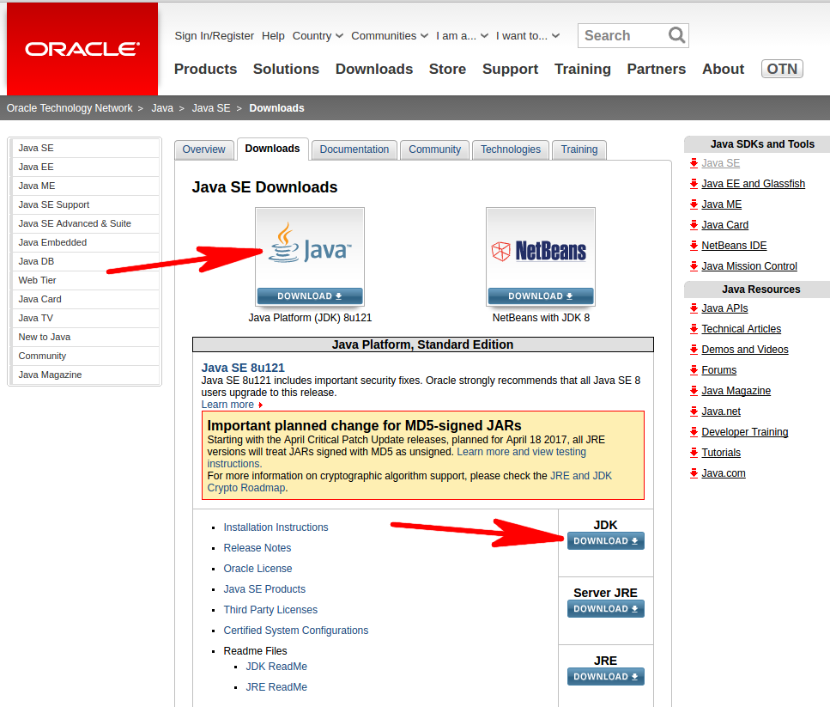Open Certified System Configurations link
Viewport: 830px width, 707px height.
click(296, 631)
